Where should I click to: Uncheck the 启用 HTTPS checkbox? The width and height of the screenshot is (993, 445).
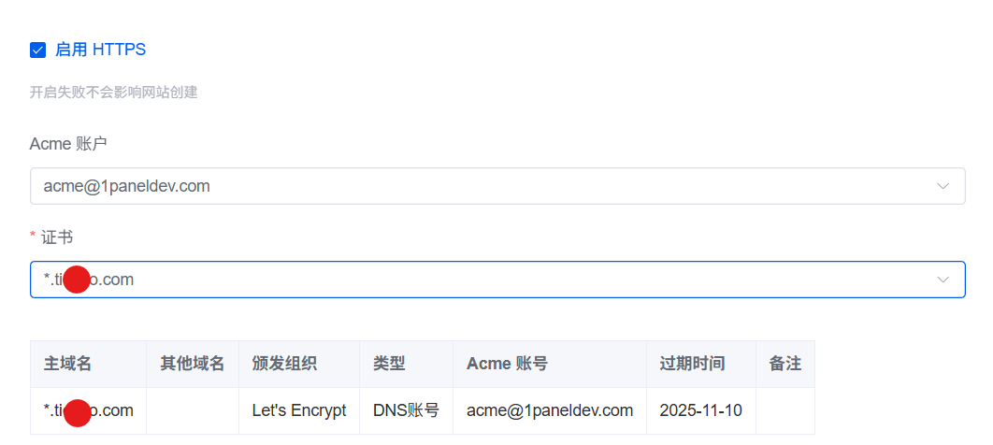coord(38,50)
